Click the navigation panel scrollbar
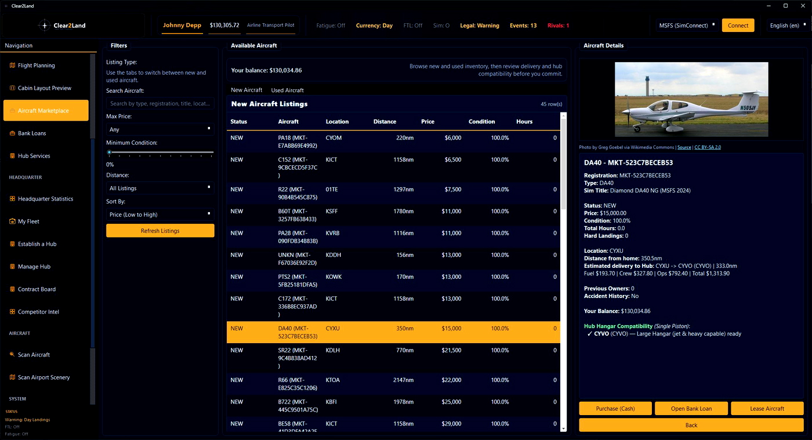This screenshot has width=812, height=440. 92,229
